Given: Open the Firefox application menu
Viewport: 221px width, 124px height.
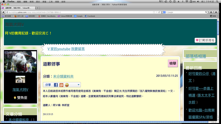Looking at the screenshot, I should coord(11,1).
